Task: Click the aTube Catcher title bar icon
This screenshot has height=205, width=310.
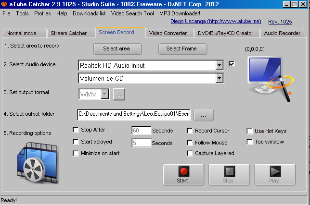Action: click(5, 4)
